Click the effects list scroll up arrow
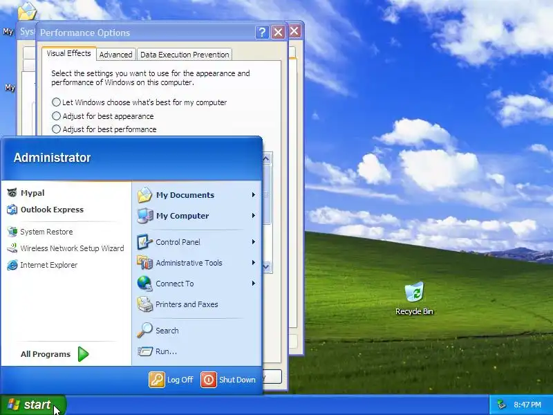 [x=267, y=158]
